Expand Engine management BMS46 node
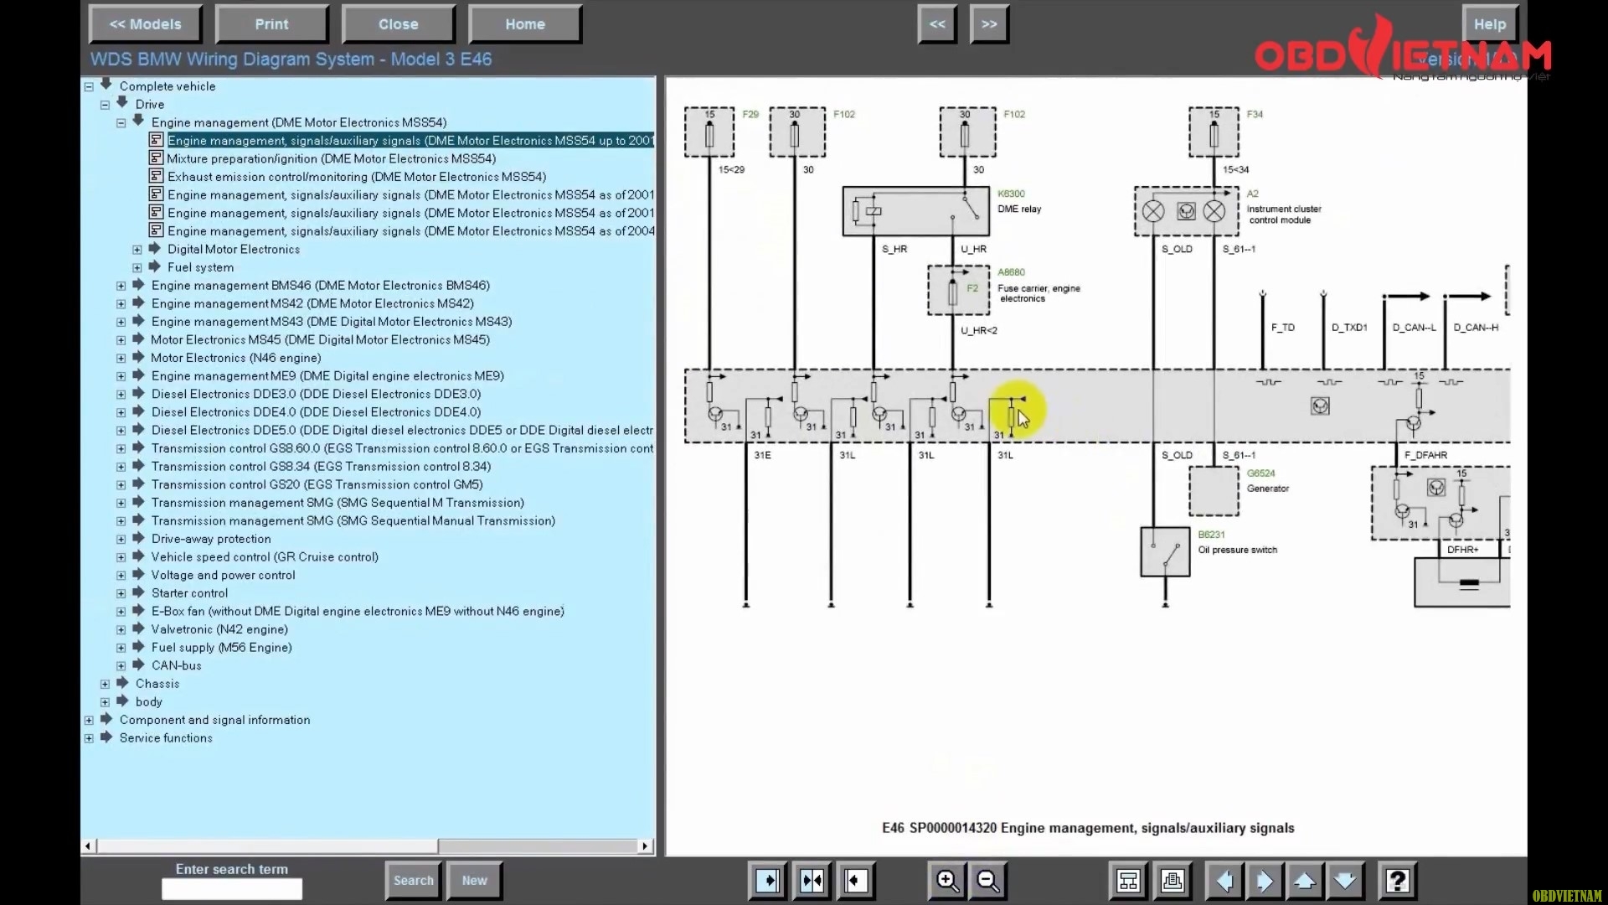Viewport: 1608px width, 905px height. 121,286
